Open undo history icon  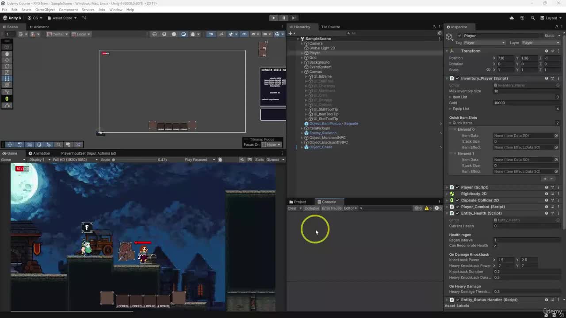point(522,18)
